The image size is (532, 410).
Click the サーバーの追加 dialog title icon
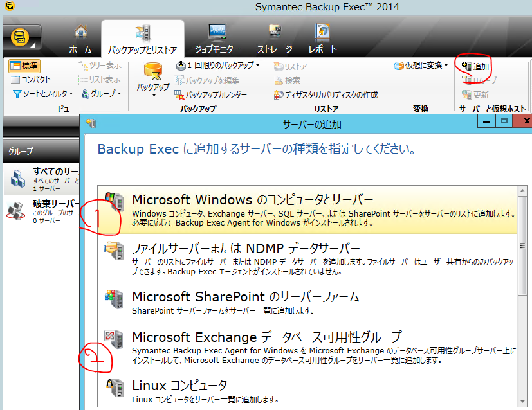click(x=91, y=123)
